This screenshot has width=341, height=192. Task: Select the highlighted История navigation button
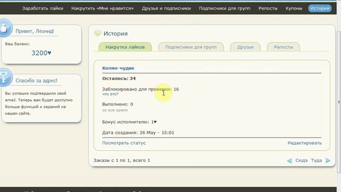coord(320,9)
